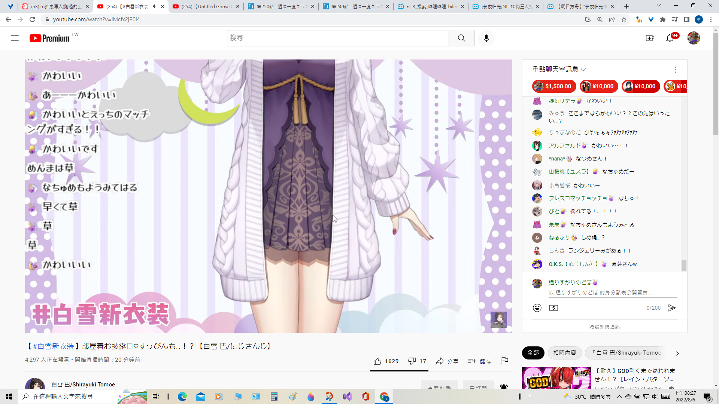Image resolution: width=719 pixels, height=404 pixels.
Task: Open YouTube notifications bell
Action: click(670, 38)
